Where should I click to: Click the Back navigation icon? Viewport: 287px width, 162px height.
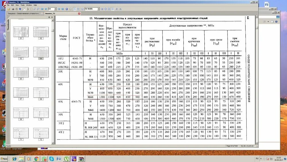(67, 9)
